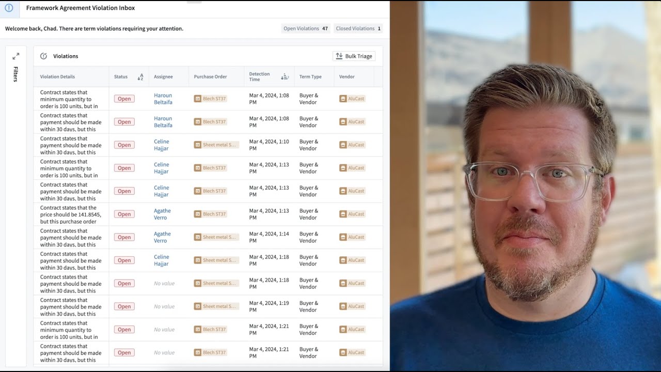This screenshot has width=661, height=372.
Task: Click the Vendor column header
Action: [347, 77]
